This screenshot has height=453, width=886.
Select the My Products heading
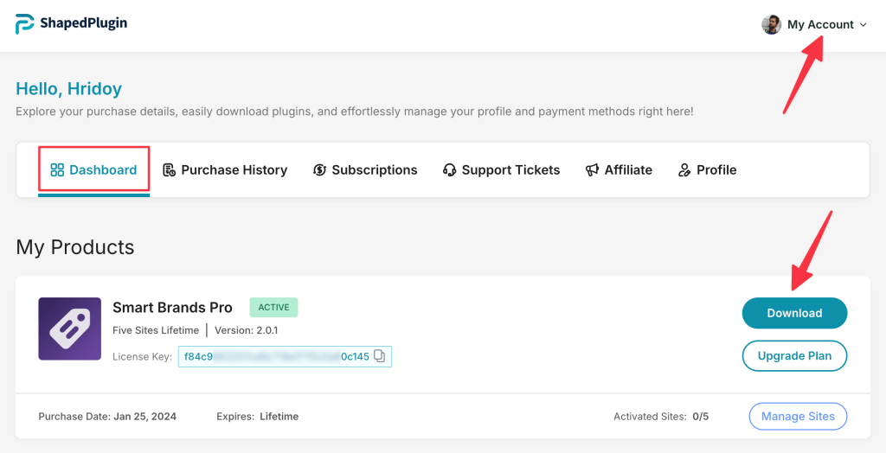tap(75, 247)
